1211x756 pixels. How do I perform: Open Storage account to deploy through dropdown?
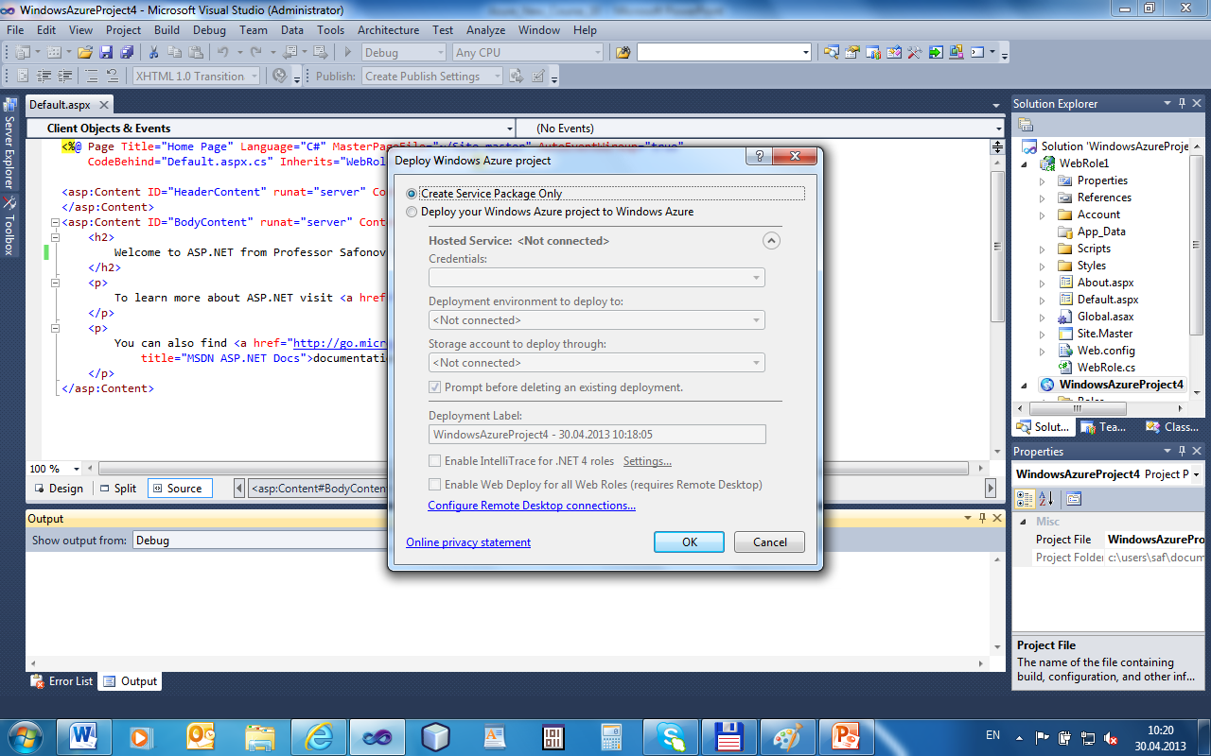pyautogui.click(x=597, y=363)
